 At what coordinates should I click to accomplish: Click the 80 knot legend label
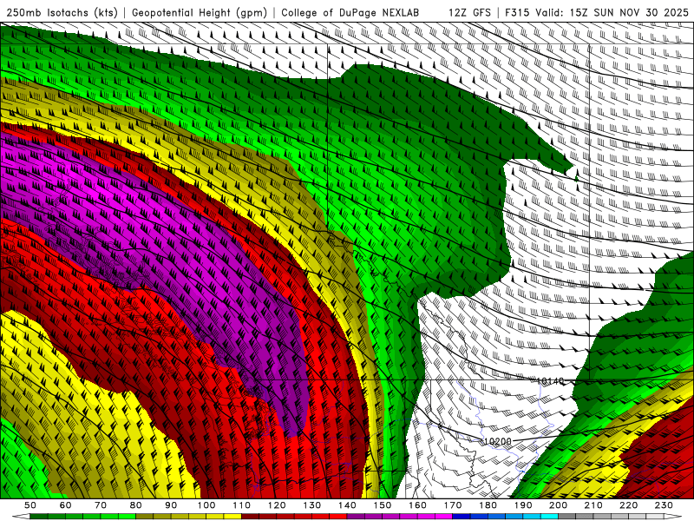click(x=136, y=505)
